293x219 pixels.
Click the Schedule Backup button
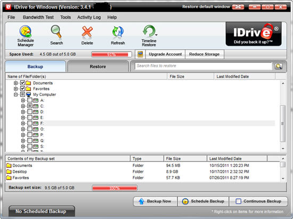[203, 201]
